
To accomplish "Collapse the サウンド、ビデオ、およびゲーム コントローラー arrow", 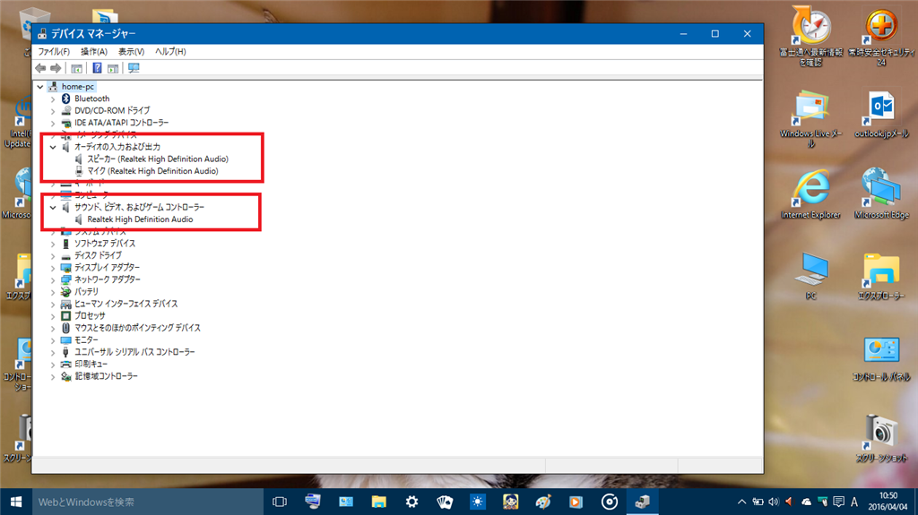I will click(x=53, y=207).
